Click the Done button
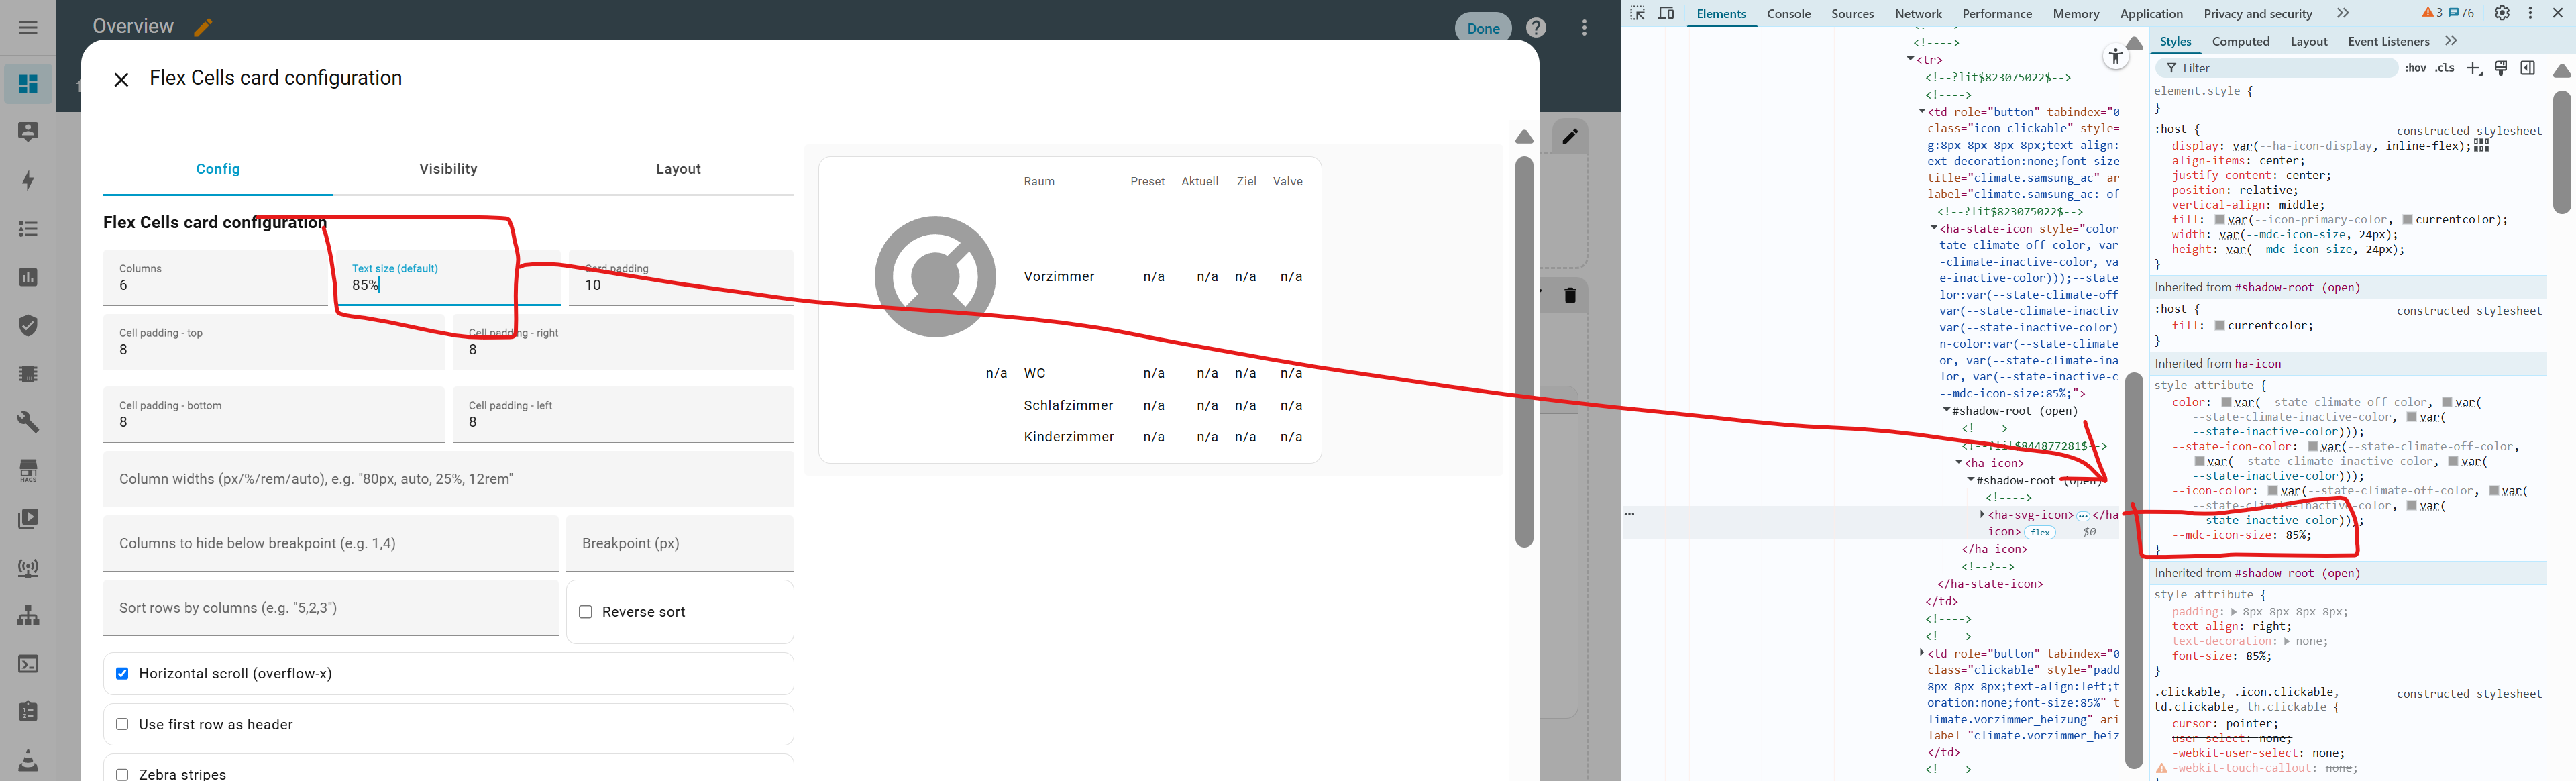2576x781 pixels. pos(1483,28)
